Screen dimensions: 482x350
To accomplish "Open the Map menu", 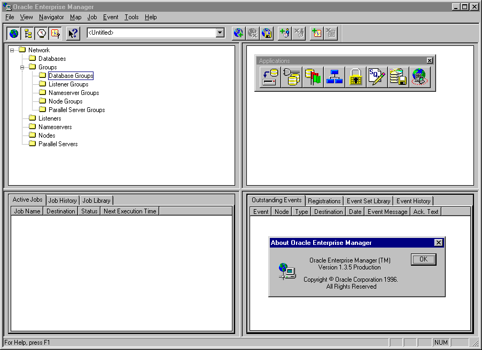I will (76, 17).
